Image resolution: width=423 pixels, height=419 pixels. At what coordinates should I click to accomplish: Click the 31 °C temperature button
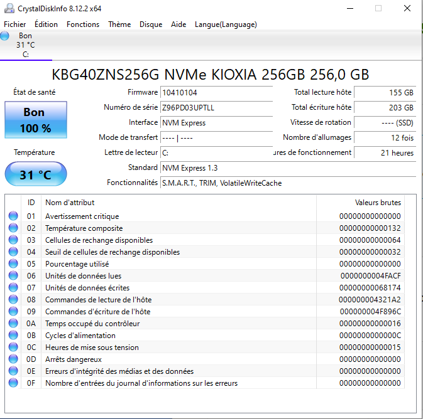36,174
